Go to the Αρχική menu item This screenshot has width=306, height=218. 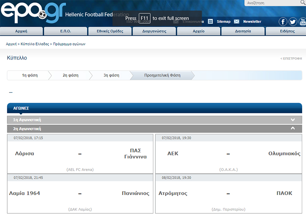point(21,31)
